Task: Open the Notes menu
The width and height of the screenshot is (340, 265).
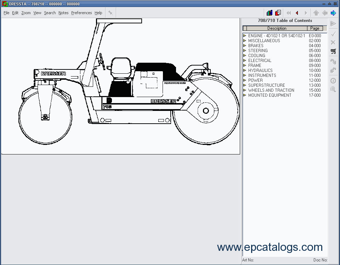Action: pos(63,13)
